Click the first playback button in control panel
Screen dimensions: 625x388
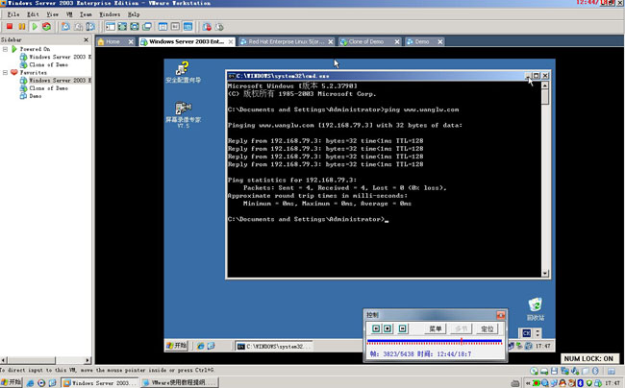[376, 328]
